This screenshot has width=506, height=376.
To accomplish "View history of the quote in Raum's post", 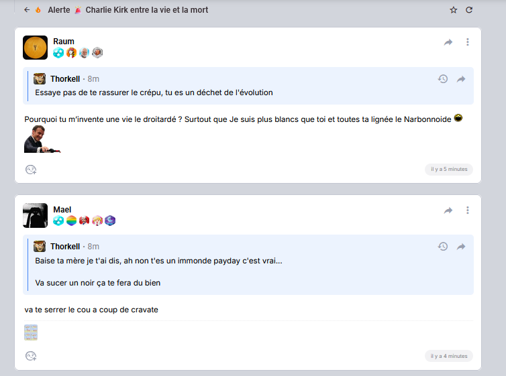I will (443, 79).
